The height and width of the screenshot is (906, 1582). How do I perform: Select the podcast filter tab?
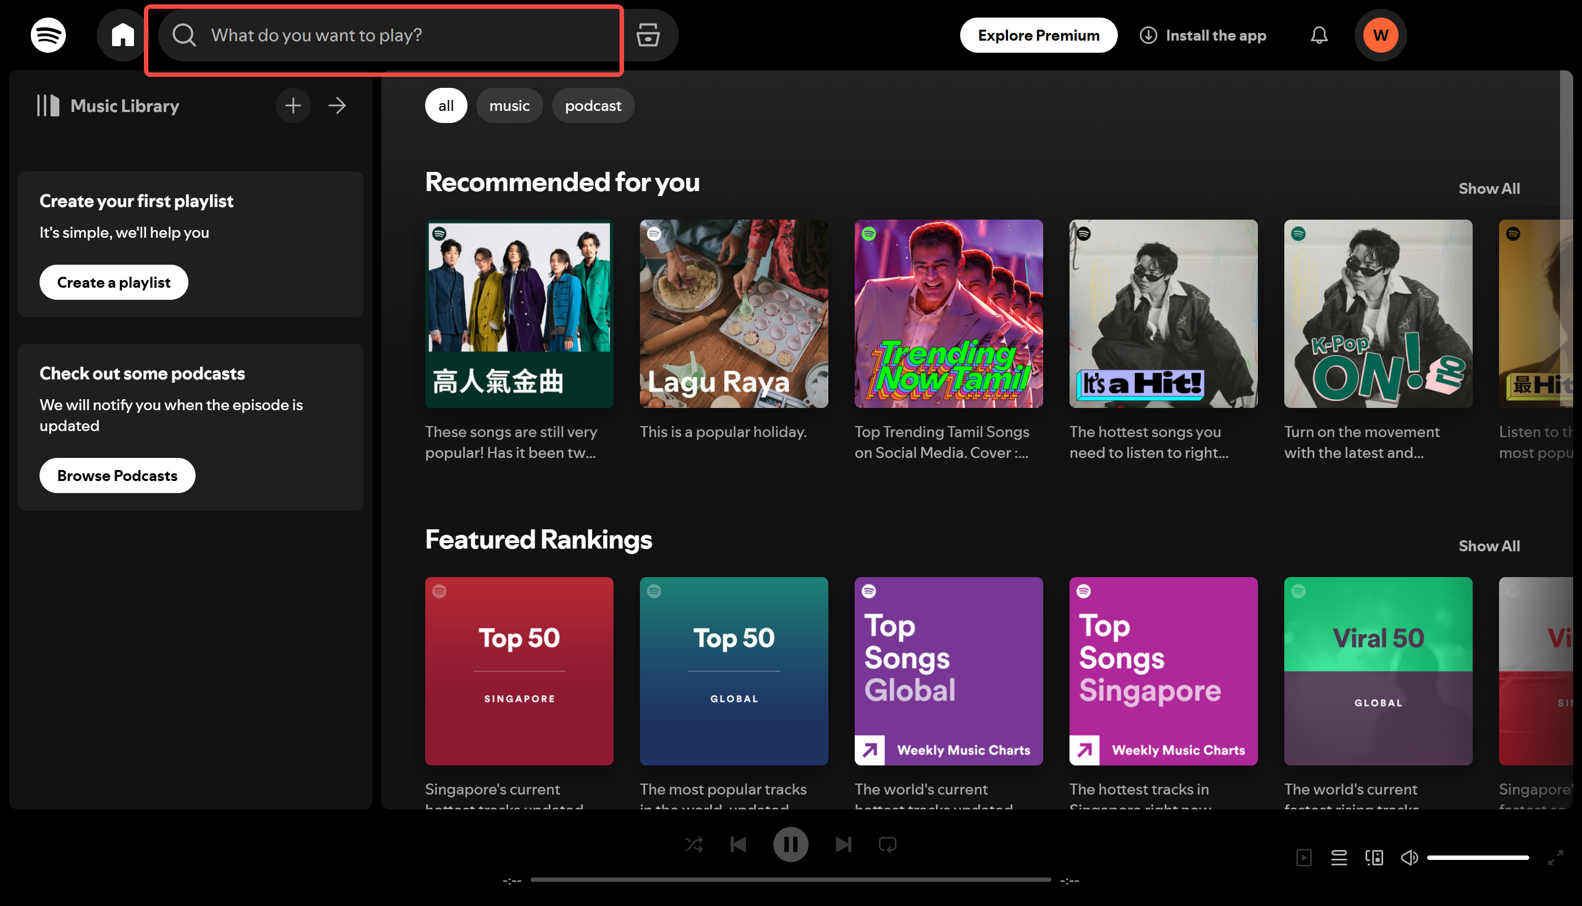[593, 106]
